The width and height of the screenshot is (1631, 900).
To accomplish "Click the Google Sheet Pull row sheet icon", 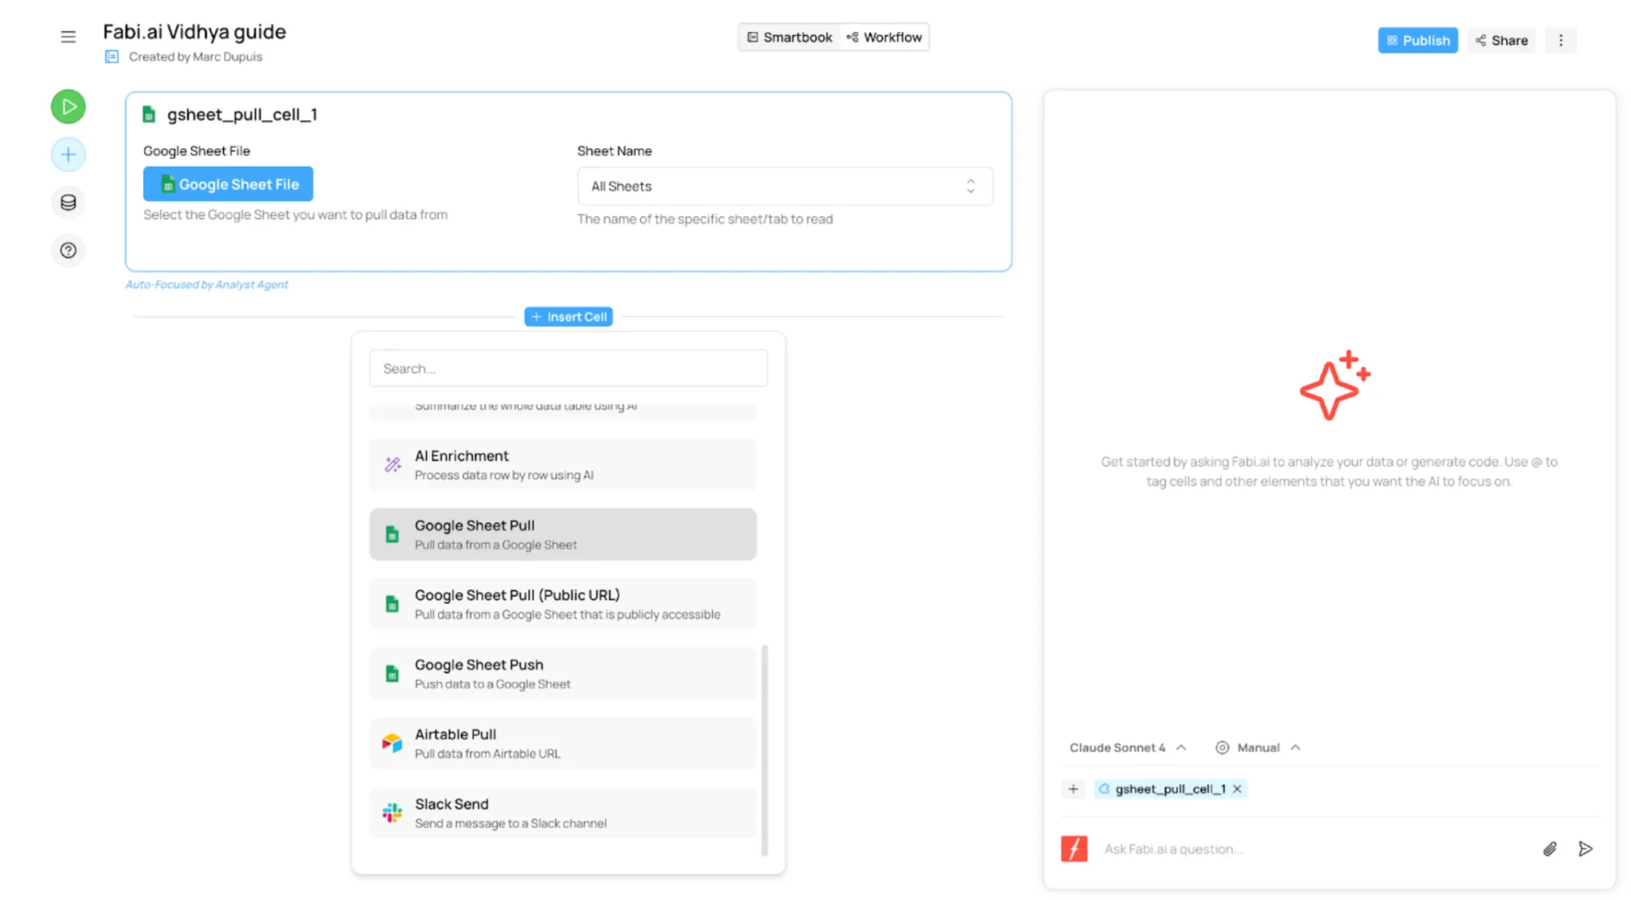I will tap(393, 534).
